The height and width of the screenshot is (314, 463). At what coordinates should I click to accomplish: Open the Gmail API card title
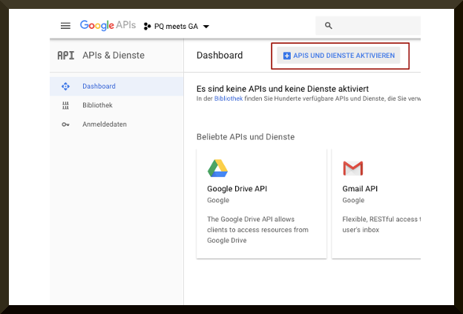[360, 189]
